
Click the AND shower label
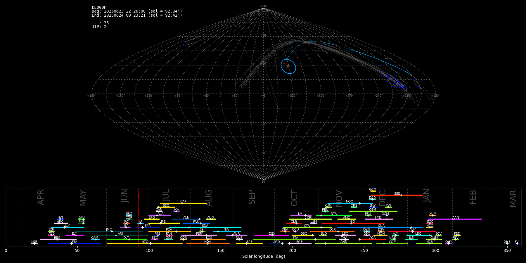(x=344, y=242)
